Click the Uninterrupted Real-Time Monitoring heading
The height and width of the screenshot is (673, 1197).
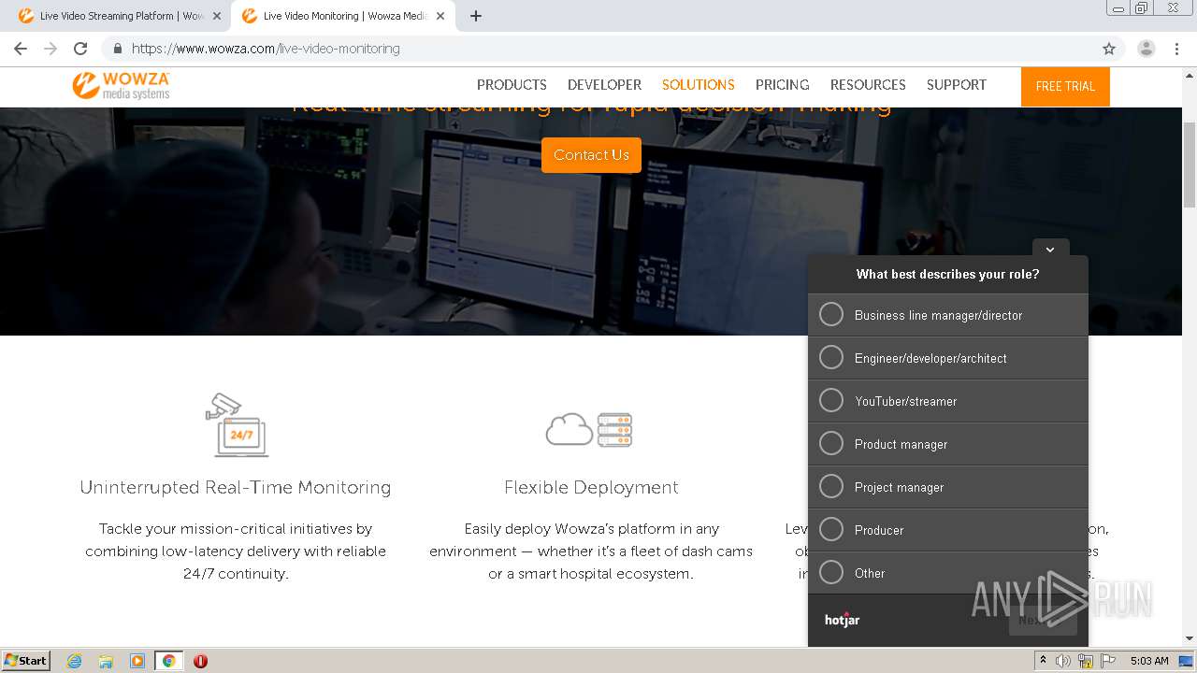point(236,487)
